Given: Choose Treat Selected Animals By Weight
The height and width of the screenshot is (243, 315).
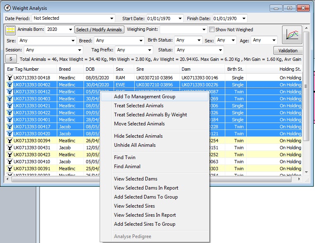Looking at the screenshot, I should (155, 115).
